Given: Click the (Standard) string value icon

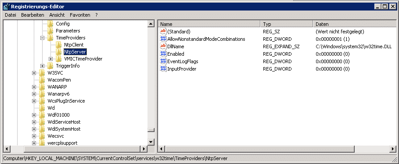Looking at the screenshot, I should pyautogui.click(x=163, y=32).
